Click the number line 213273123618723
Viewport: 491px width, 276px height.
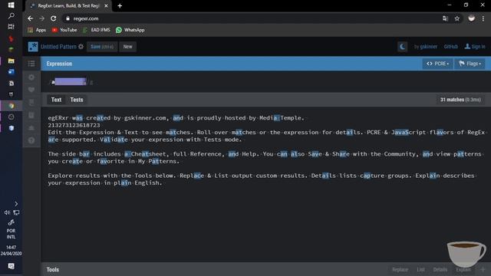point(74,125)
